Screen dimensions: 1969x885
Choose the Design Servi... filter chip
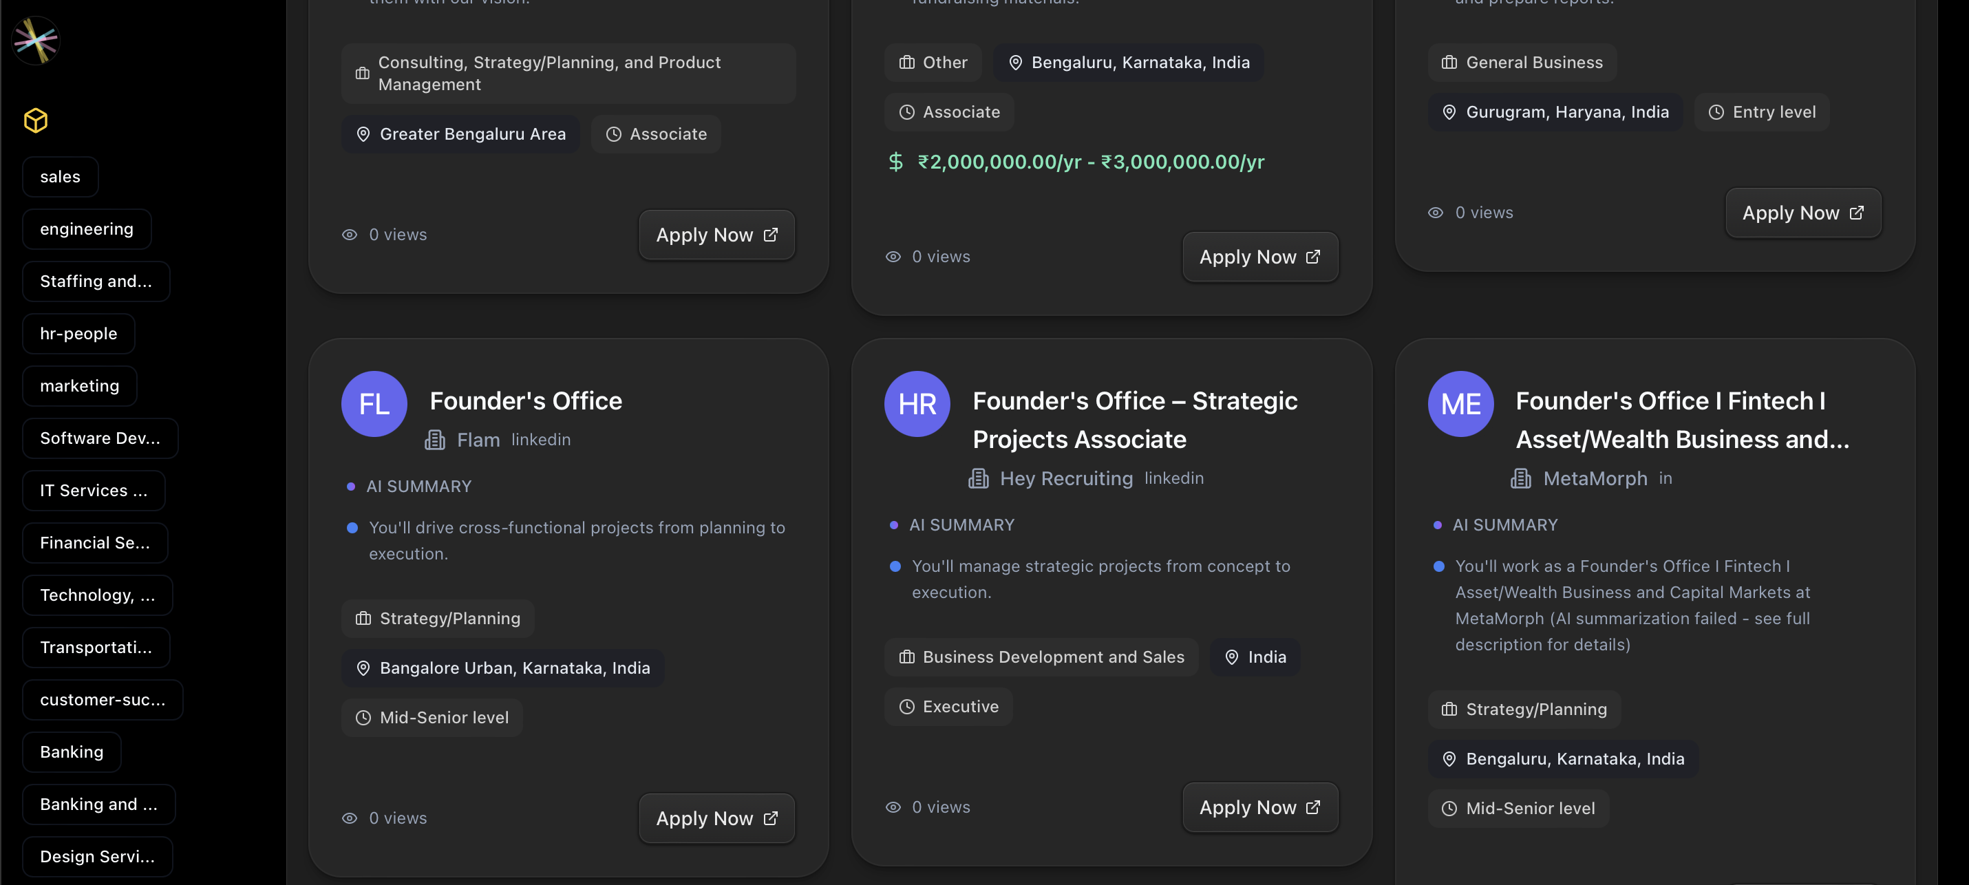tap(98, 857)
